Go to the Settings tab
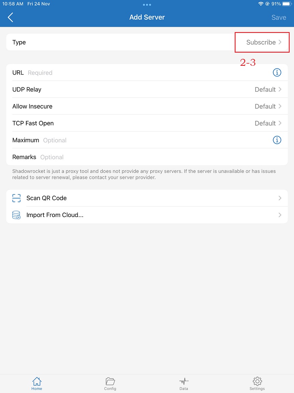The height and width of the screenshot is (393, 294). click(257, 383)
